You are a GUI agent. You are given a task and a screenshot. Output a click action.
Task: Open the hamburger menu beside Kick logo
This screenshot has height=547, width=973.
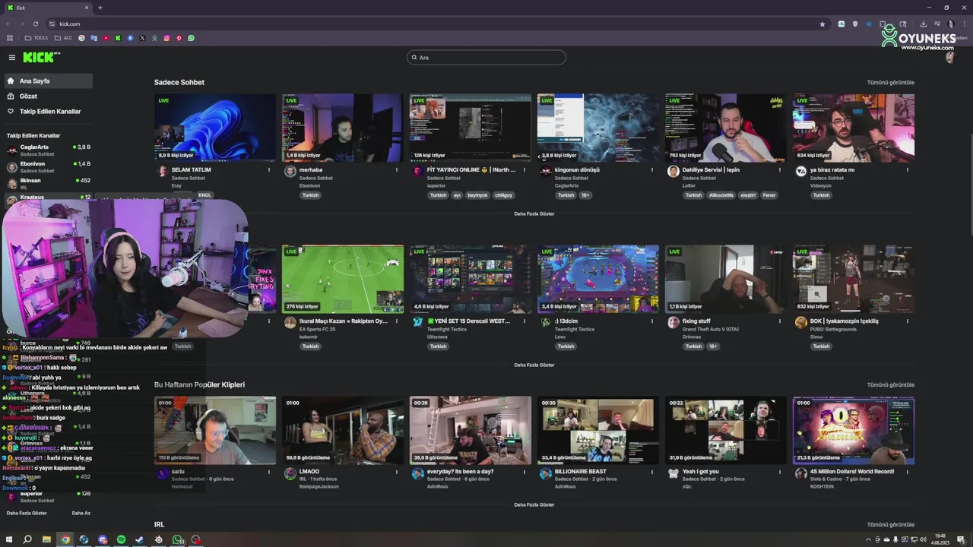coord(12,57)
